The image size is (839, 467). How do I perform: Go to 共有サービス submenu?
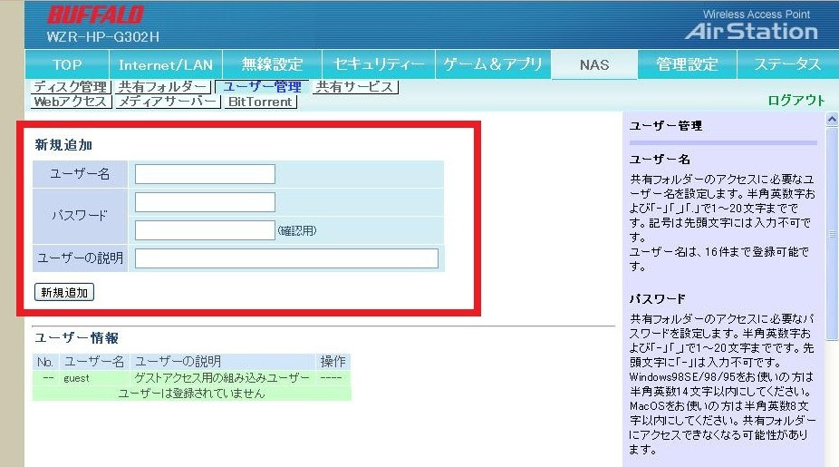pos(355,87)
